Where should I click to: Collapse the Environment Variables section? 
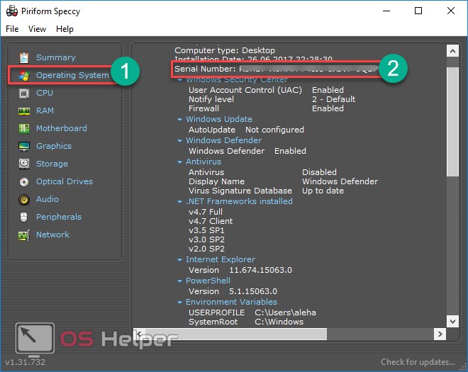pos(179,303)
